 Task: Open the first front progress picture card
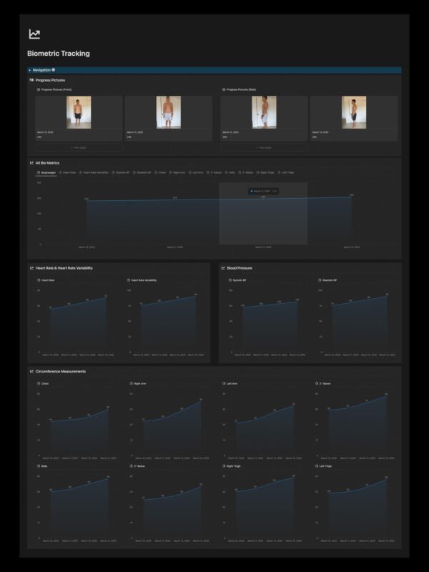(x=79, y=118)
